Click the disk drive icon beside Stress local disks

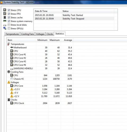(x=5, y=25)
